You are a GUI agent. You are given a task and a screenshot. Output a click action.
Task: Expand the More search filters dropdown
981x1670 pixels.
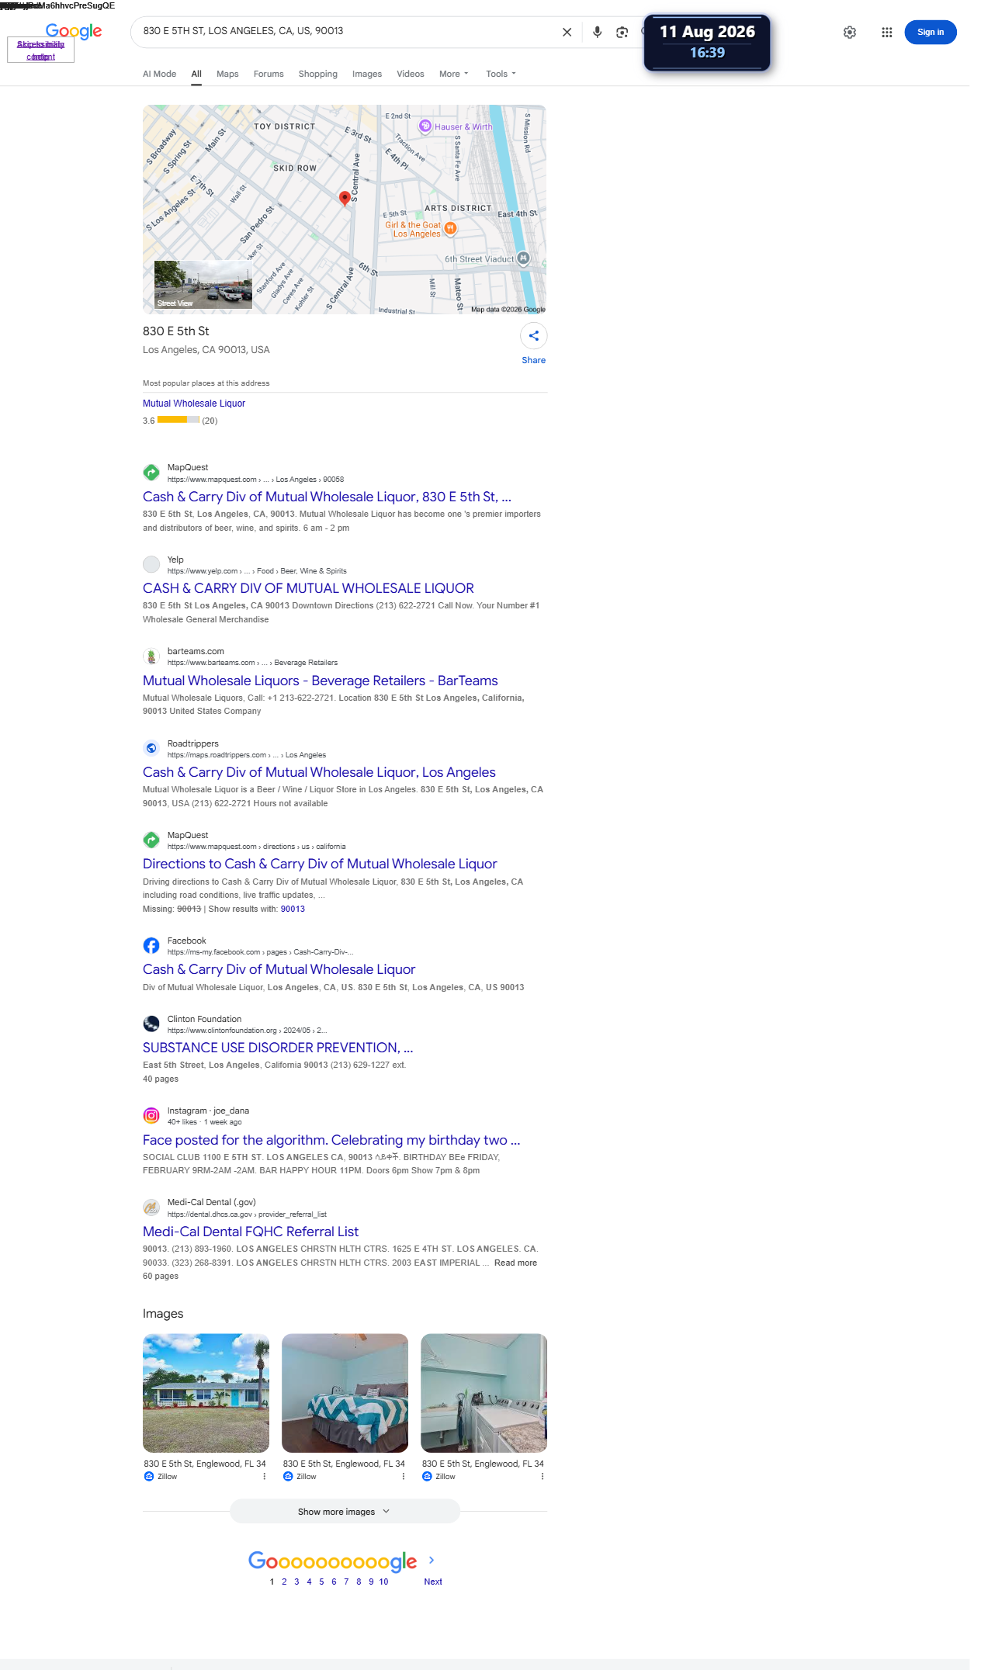click(454, 74)
